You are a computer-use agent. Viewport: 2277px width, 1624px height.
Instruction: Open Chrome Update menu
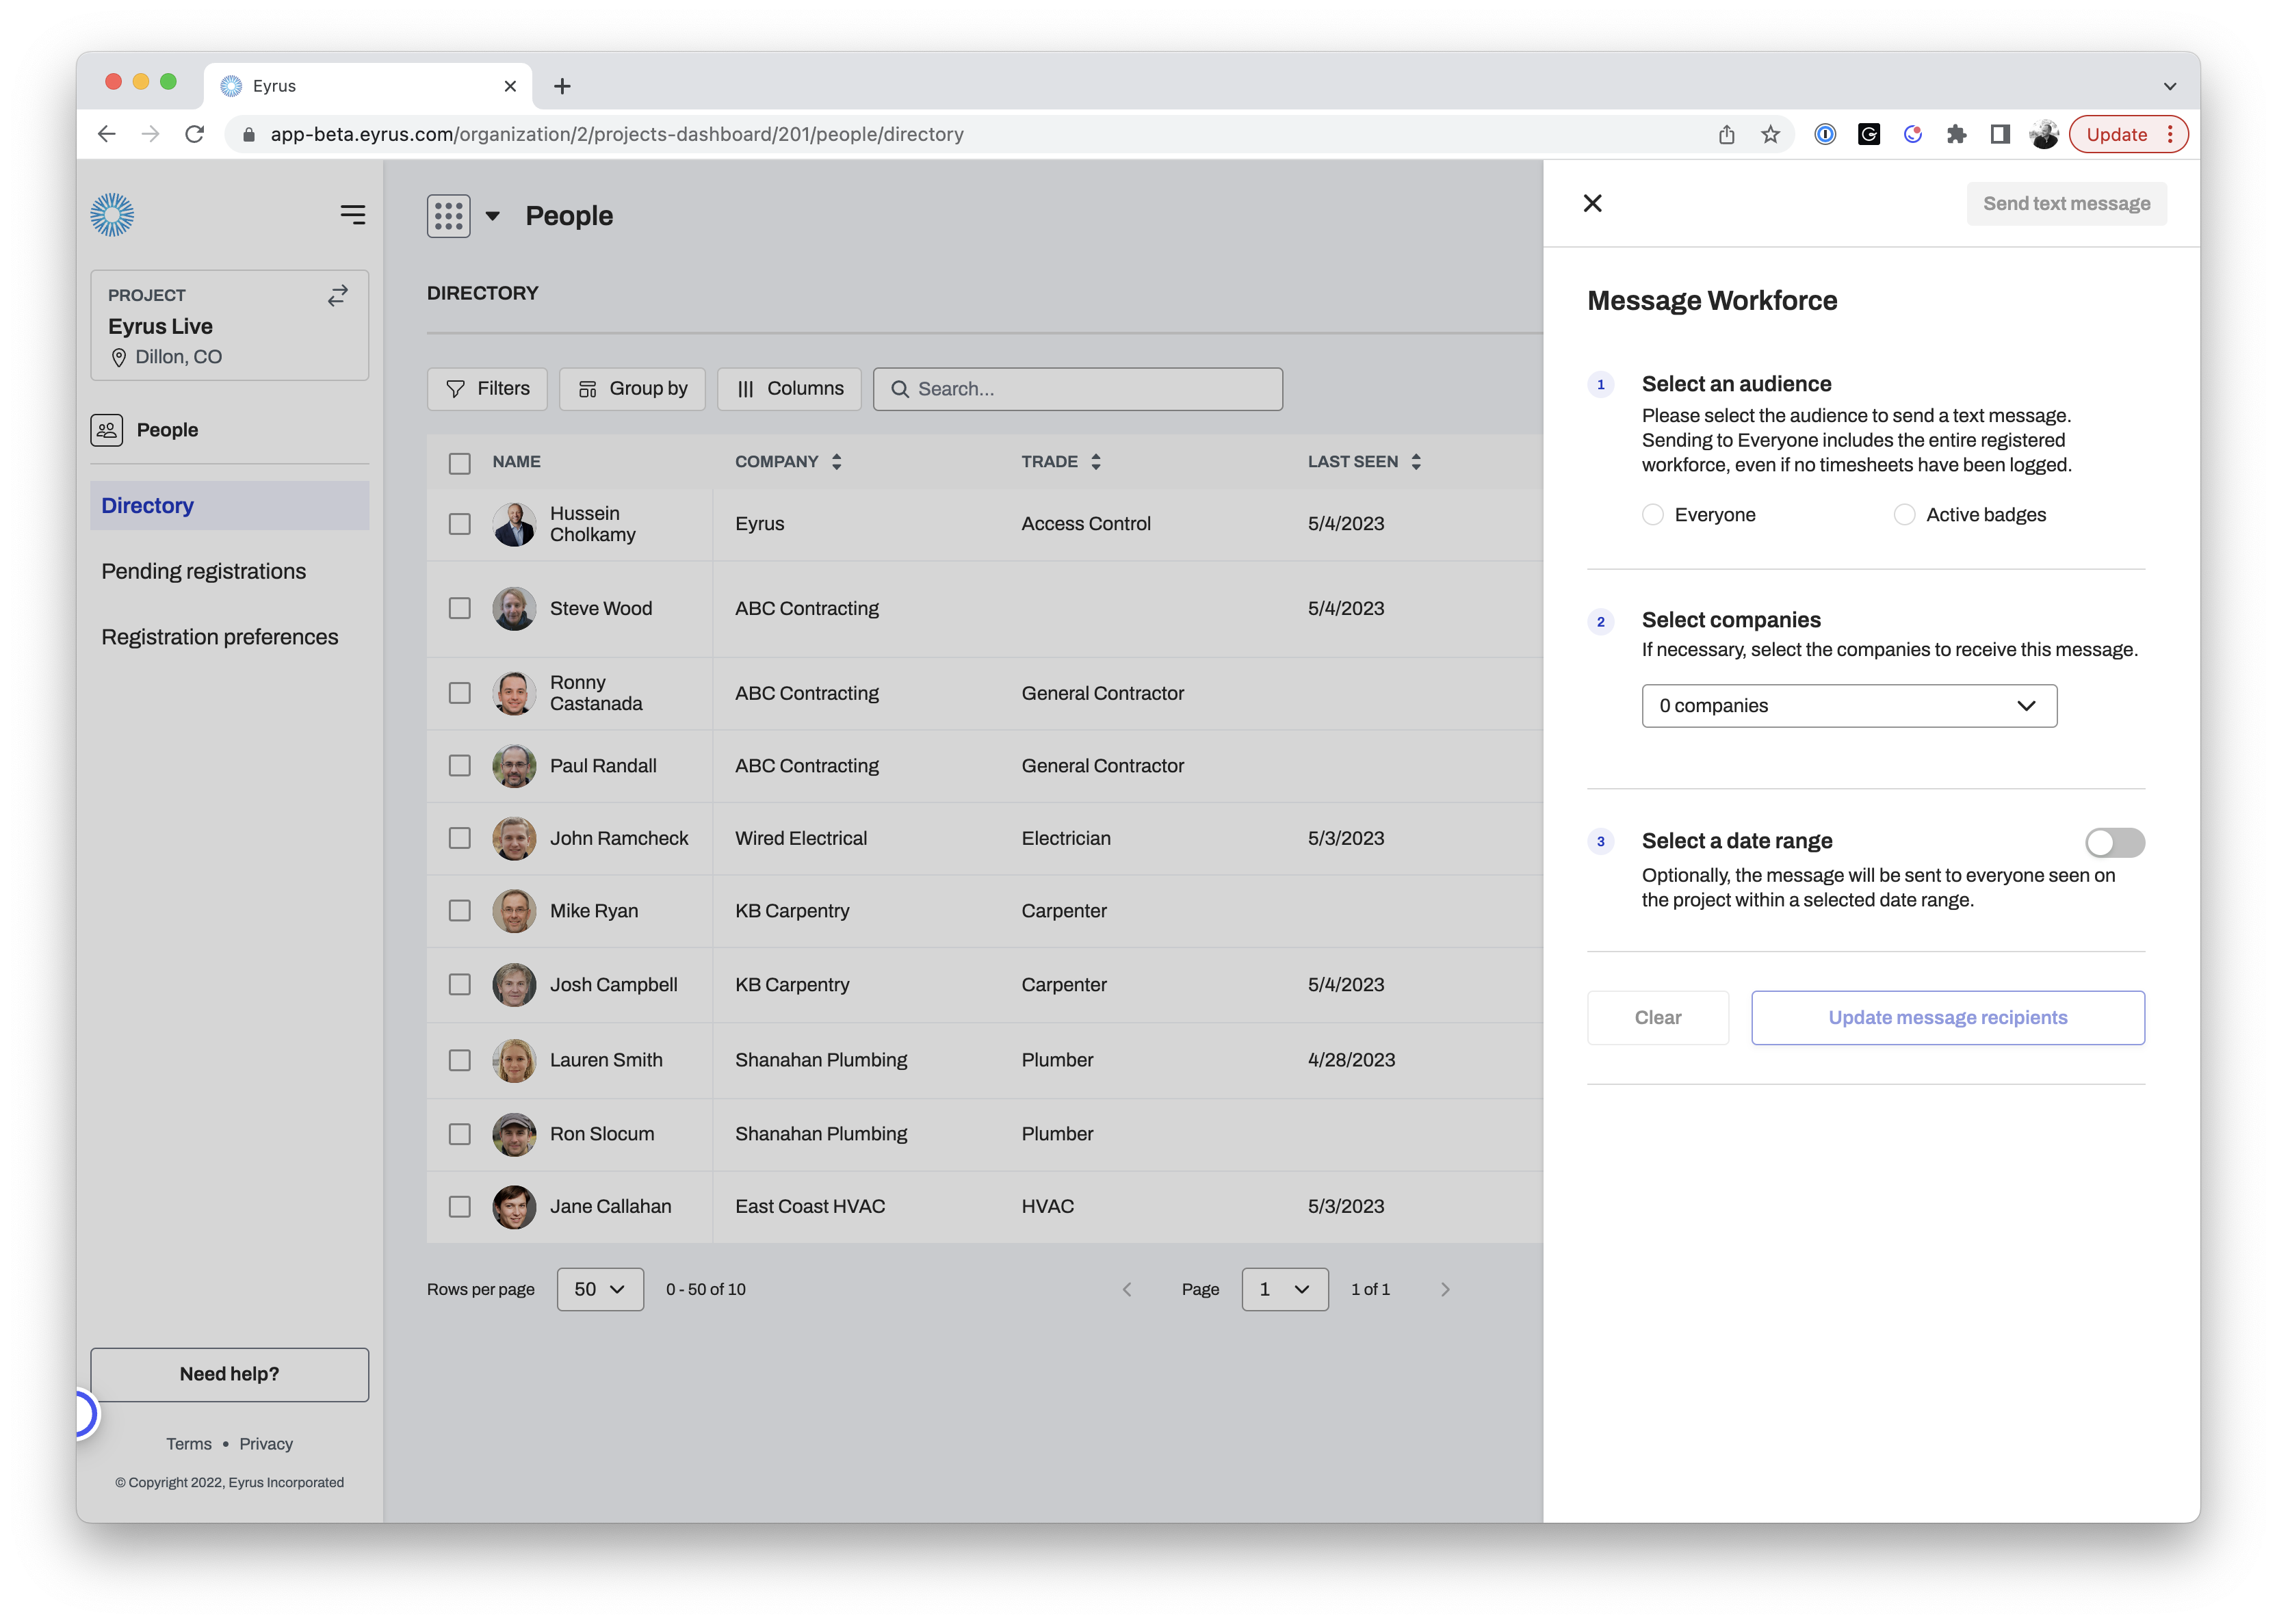2128,134
